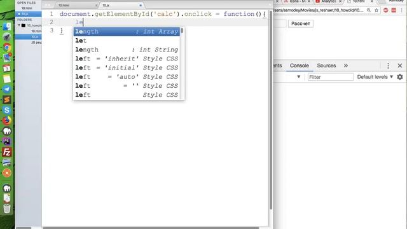Image resolution: width=407 pixels, height=229 pixels.
Task: Select the 10.html tab in Chrome
Action: pyautogui.click(x=358, y=1)
